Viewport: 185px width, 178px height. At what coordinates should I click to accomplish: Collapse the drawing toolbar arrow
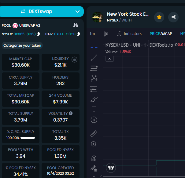[x=101, y=176]
